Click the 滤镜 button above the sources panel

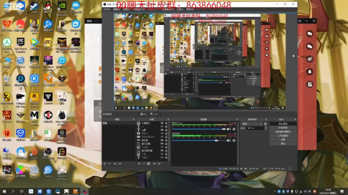pos(154,114)
